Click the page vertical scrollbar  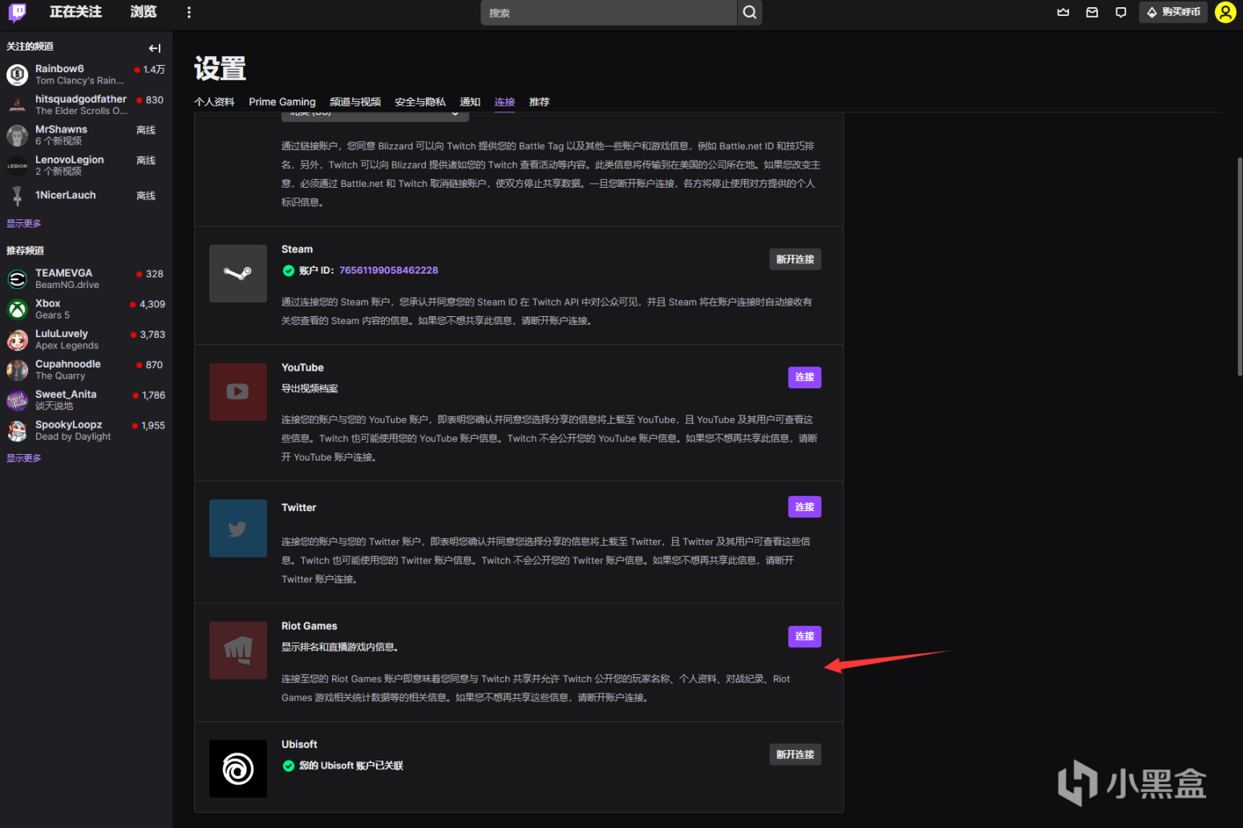tap(1239, 265)
